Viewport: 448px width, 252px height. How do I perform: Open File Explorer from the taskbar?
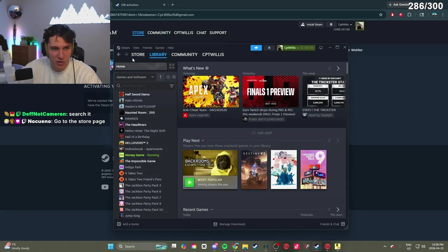(245, 246)
